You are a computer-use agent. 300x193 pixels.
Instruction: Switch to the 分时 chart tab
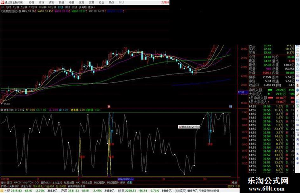pos(8,7)
